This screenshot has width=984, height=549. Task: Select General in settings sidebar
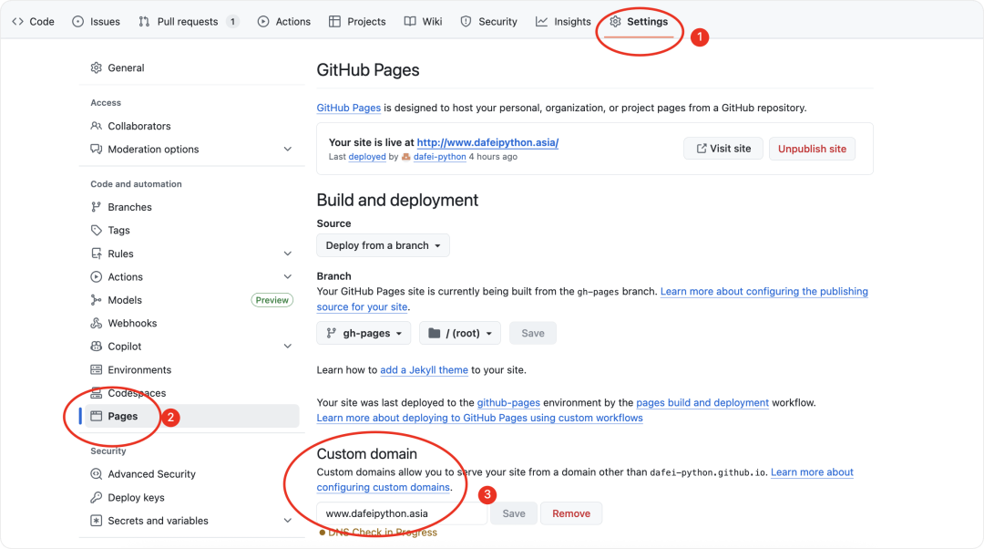tap(191, 67)
